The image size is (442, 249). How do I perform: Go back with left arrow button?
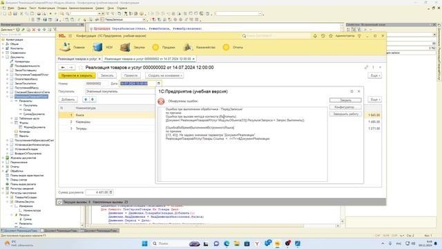(x=63, y=68)
